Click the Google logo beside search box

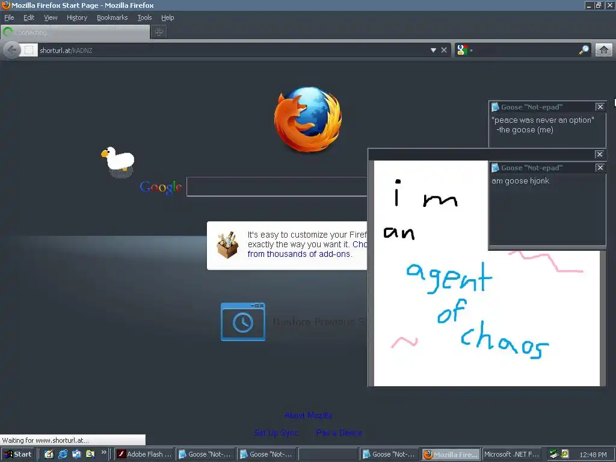[161, 187]
